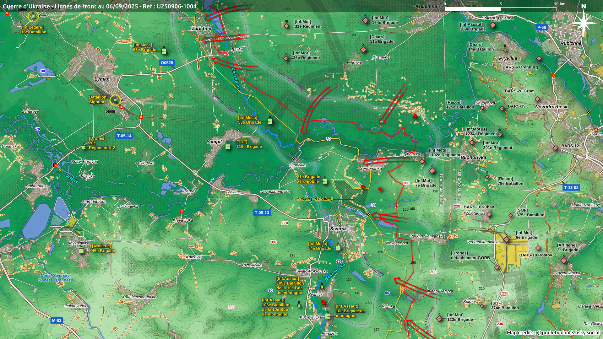Click the 123e Brigade red diamond marker
Image resolution: width=603 pixels, height=339 pixels.
439,319
